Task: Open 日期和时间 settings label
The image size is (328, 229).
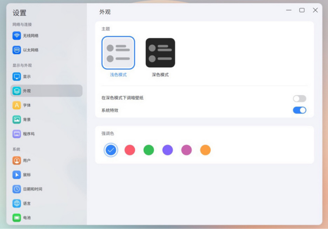Action: click(33, 189)
